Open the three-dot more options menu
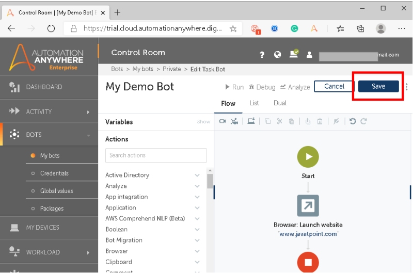Screen dimensions: 413x273 [407, 87]
